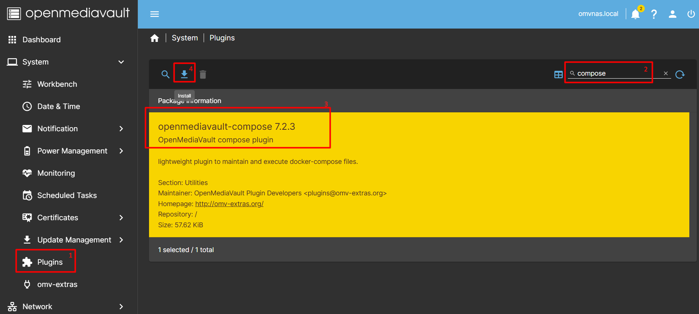This screenshot has height=314, width=699.
Task: Expand the Update Management submenu arrow
Action: click(121, 240)
